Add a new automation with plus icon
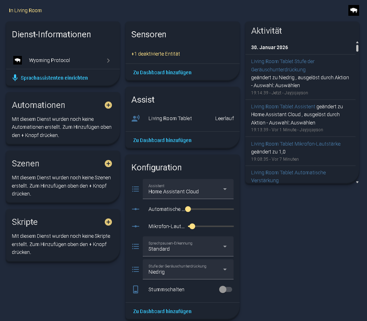This screenshot has height=321, width=367. [108, 105]
